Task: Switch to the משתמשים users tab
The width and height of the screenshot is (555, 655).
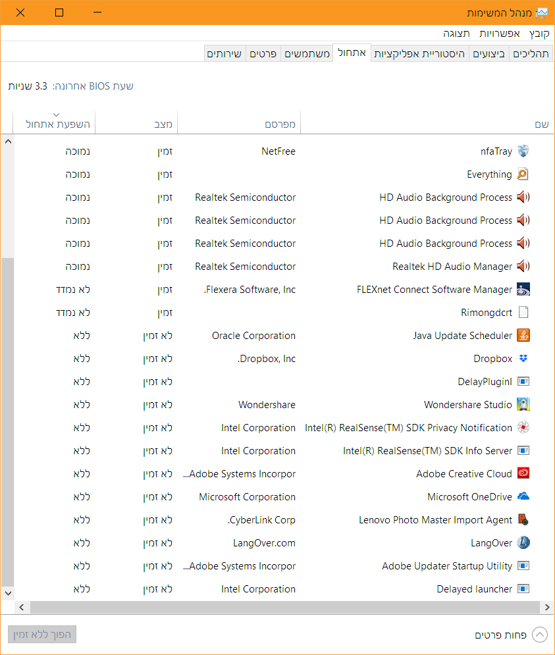Action: pos(307,53)
